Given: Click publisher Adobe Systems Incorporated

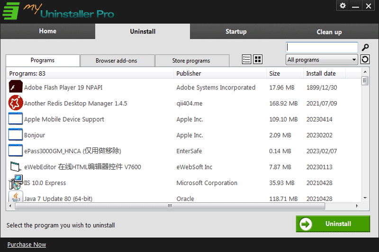Looking at the screenshot, I should coord(216,87).
